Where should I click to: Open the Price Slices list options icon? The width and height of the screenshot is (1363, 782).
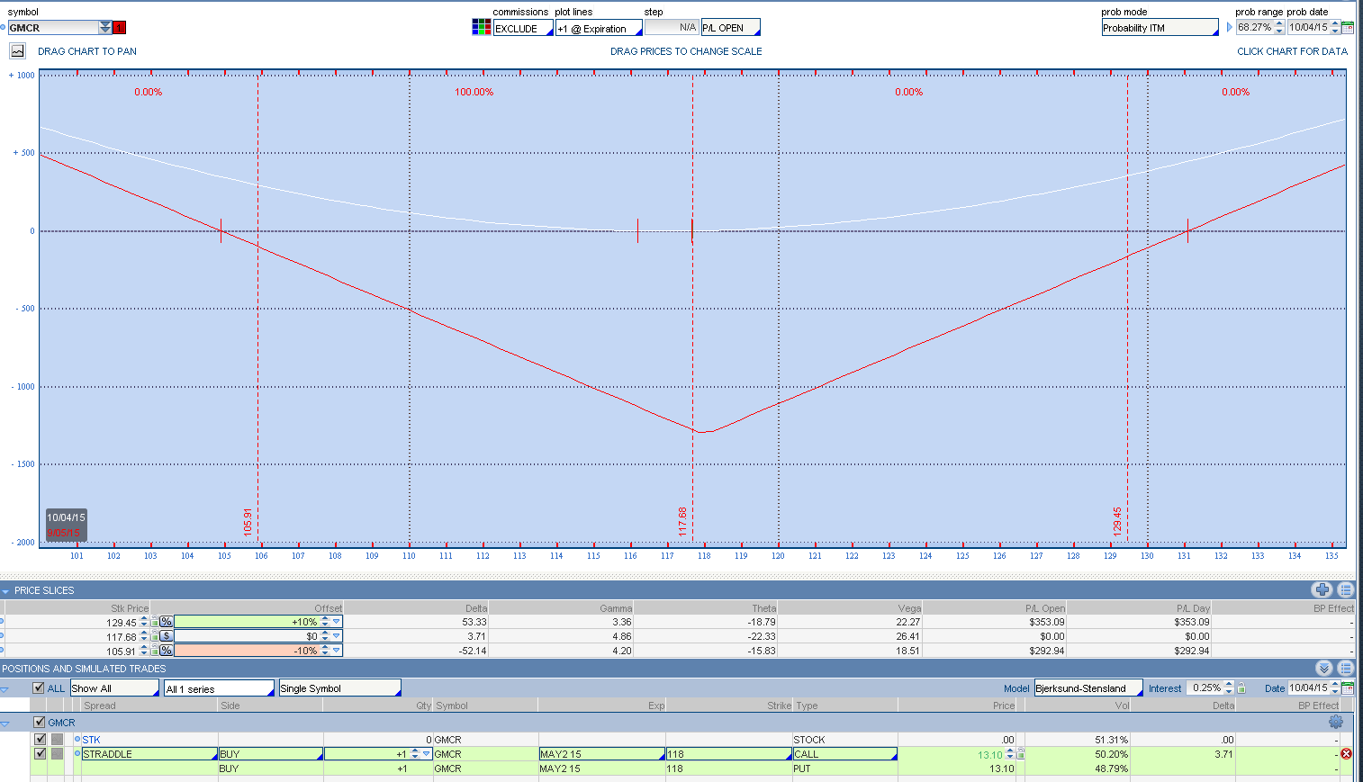[1346, 589]
